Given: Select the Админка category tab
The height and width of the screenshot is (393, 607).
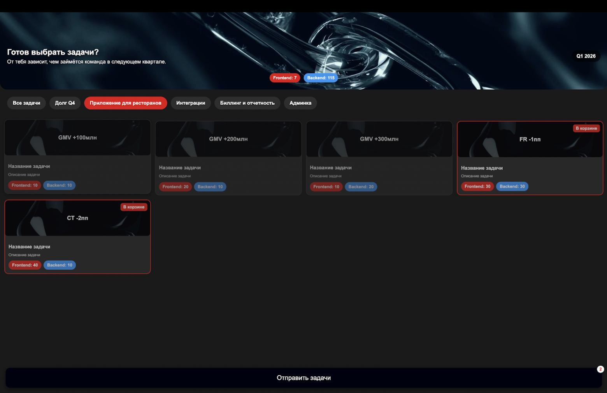Looking at the screenshot, I should click(300, 103).
